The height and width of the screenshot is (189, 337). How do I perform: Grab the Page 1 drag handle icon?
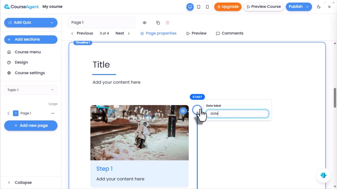click(x=8, y=113)
